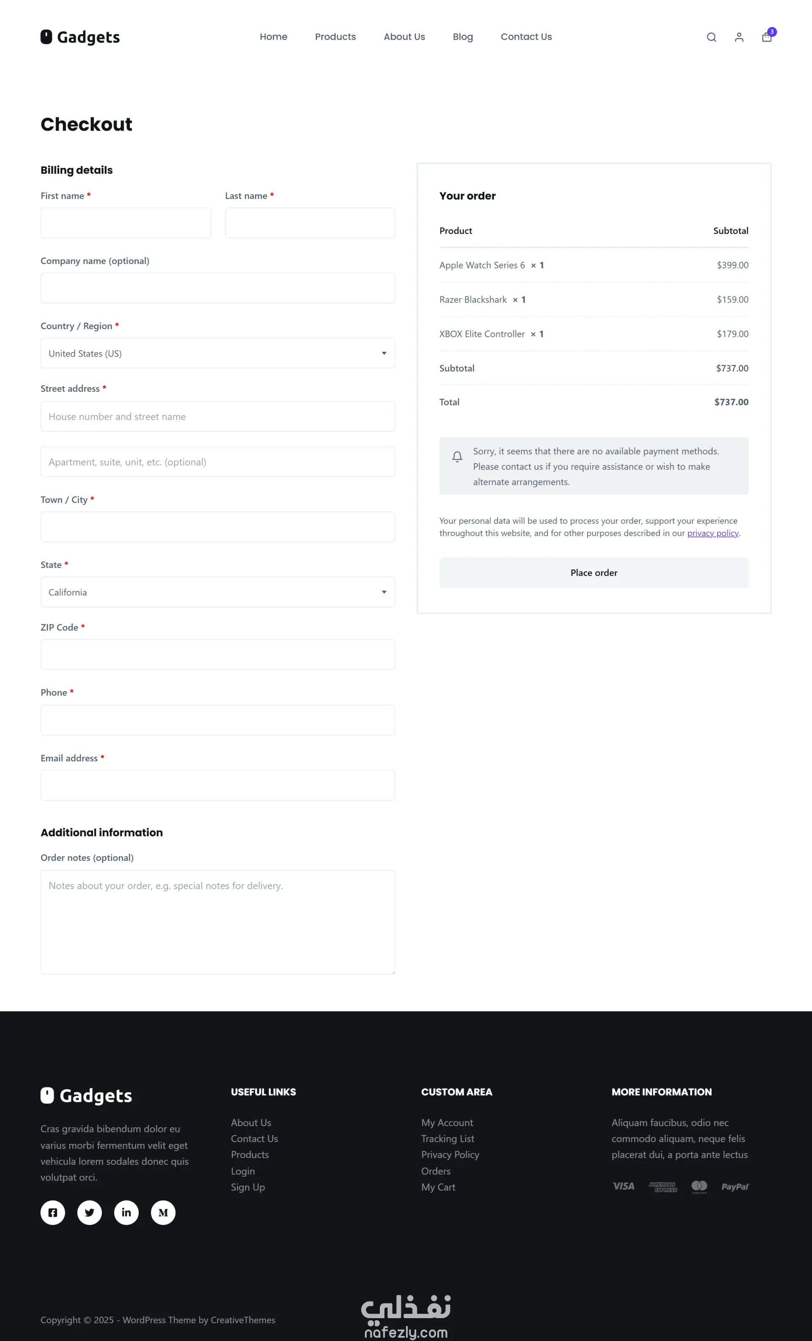Expand the Country / Region dropdown
Viewport: 812px width, 1341px height.
click(x=218, y=353)
